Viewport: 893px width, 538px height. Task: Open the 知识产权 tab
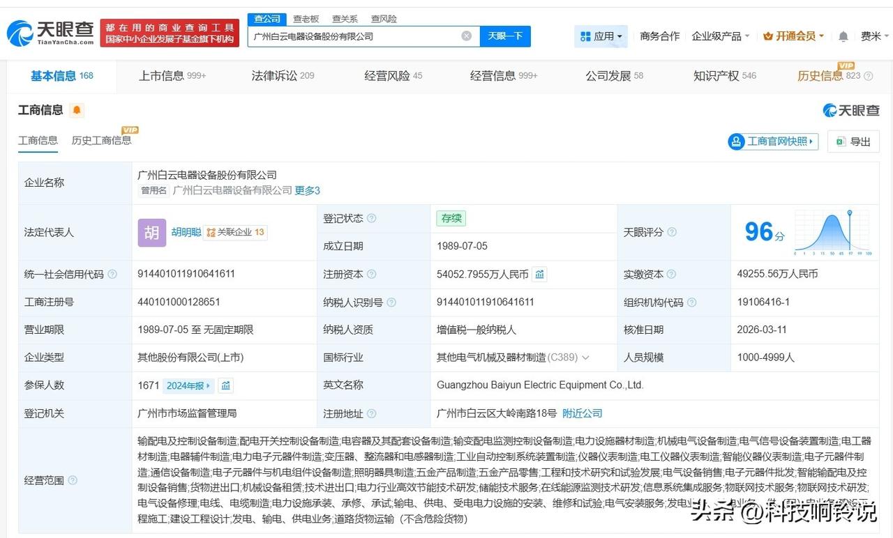pos(725,76)
